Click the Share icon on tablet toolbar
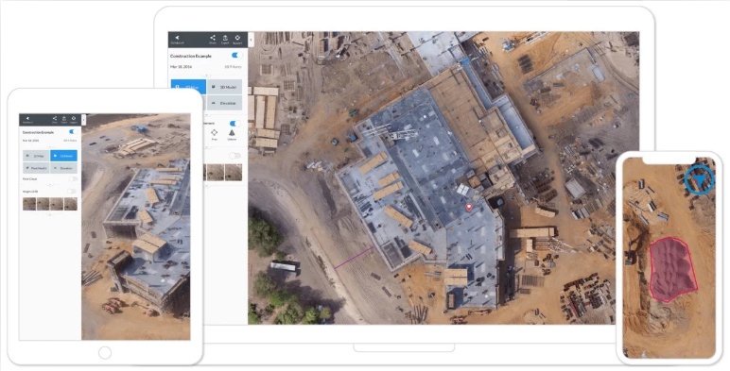This screenshot has width=730, height=371. 55,119
